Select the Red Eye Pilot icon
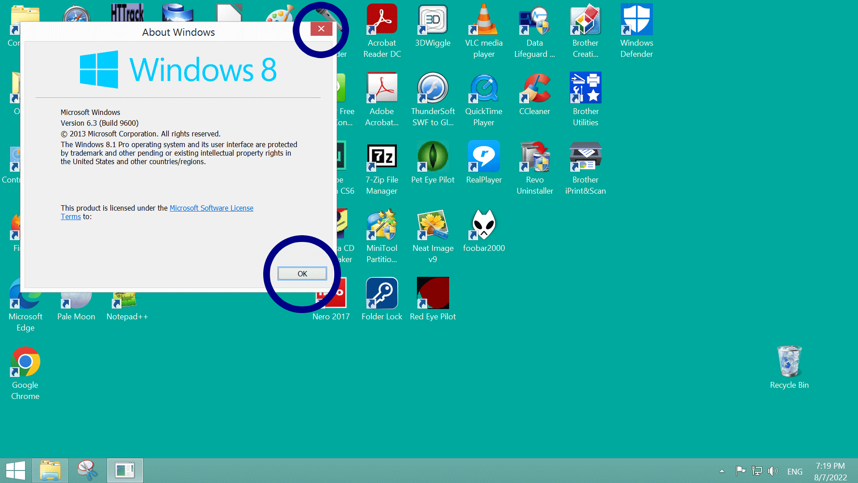Screen dimensions: 858x483 [433, 300]
